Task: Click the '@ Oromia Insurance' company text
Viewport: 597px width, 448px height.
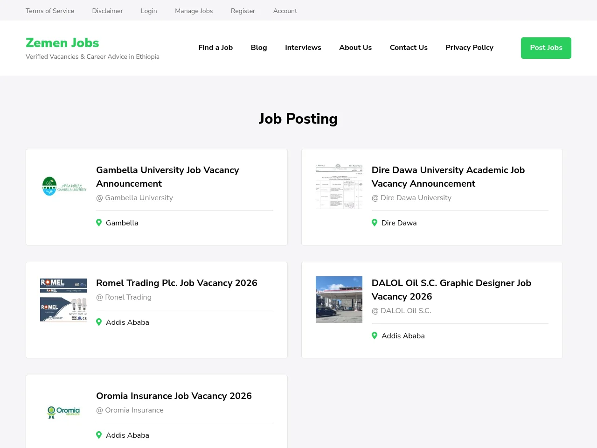Action: click(x=130, y=410)
